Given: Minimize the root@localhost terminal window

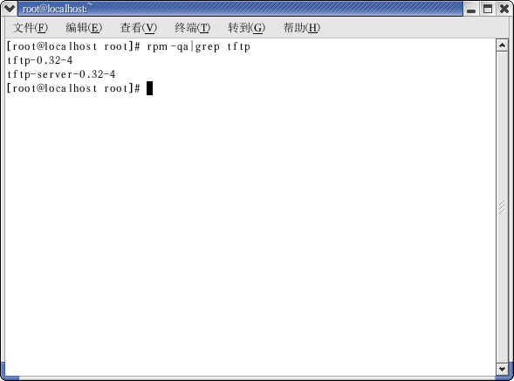Looking at the screenshot, I should [x=471, y=9].
